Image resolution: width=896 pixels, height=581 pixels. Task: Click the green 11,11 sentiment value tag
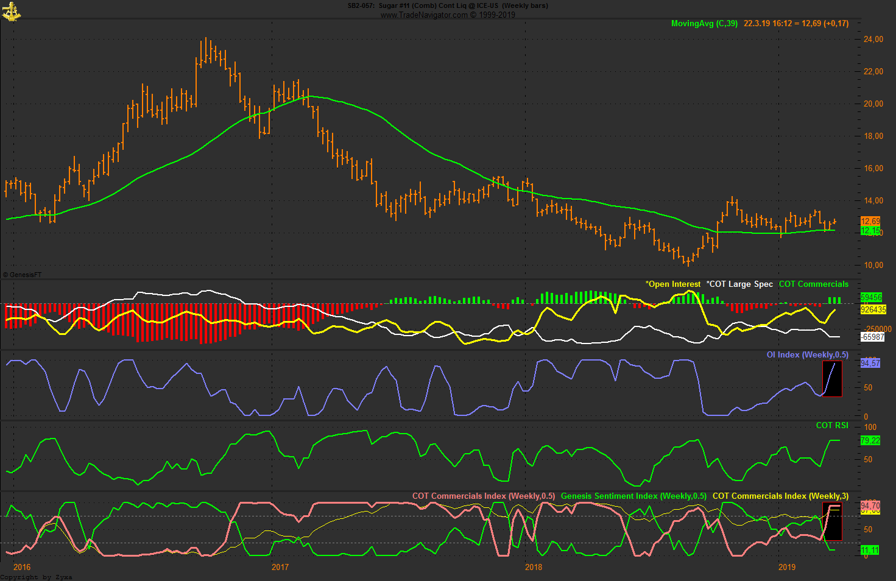(870, 551)
